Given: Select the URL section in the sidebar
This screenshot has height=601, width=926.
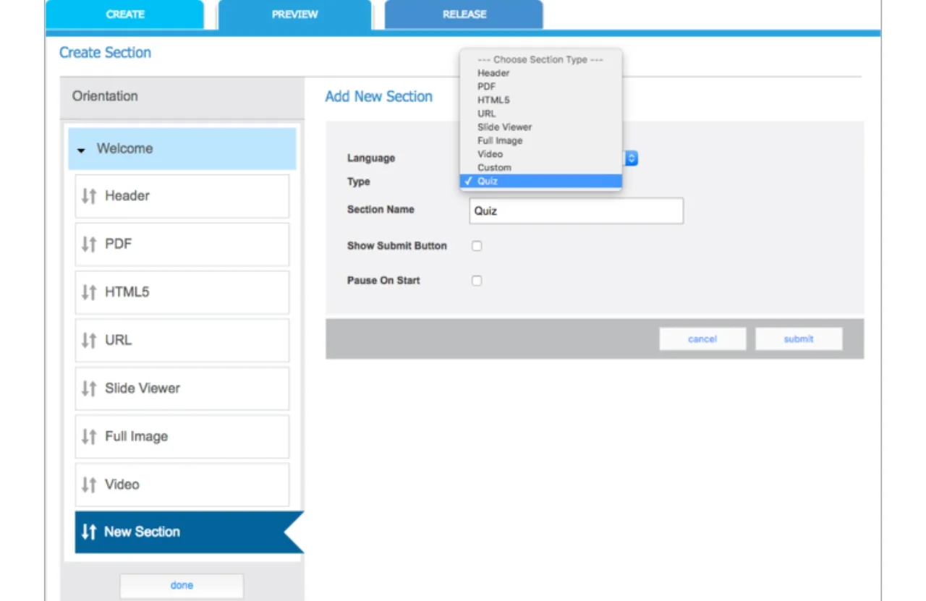Looking at the screenshot, I should 182,340.
